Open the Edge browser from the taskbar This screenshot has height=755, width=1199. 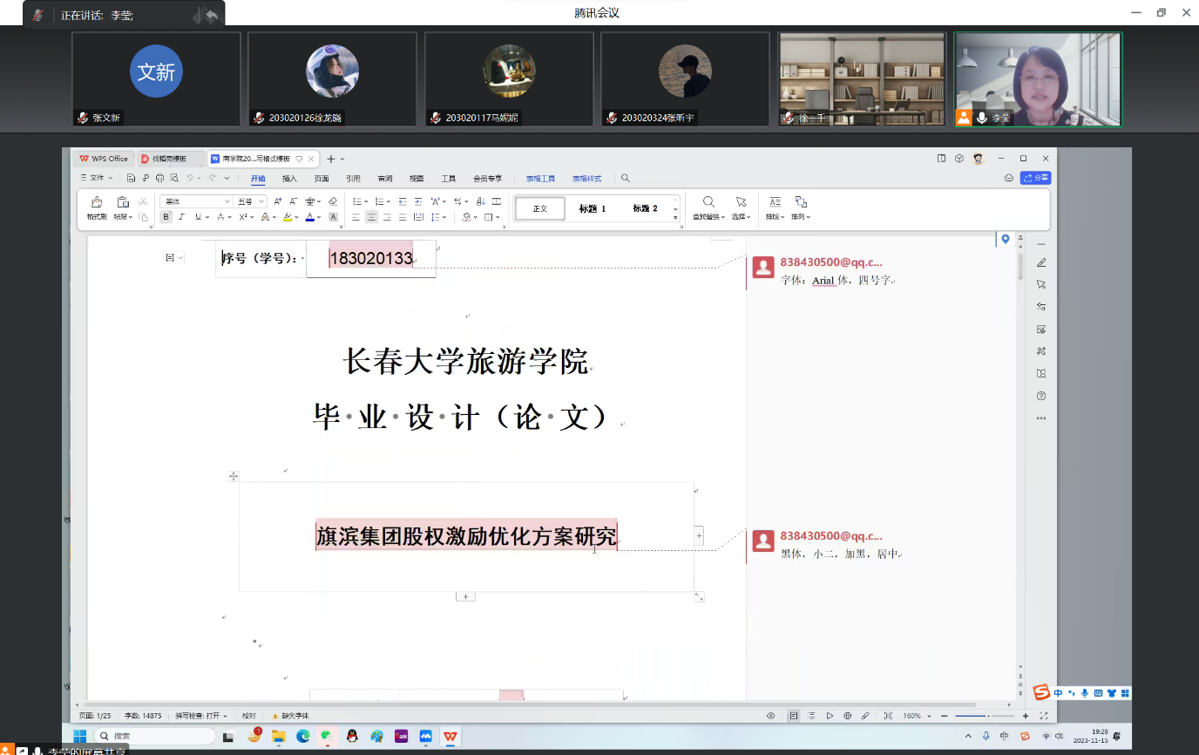point(302,737)
